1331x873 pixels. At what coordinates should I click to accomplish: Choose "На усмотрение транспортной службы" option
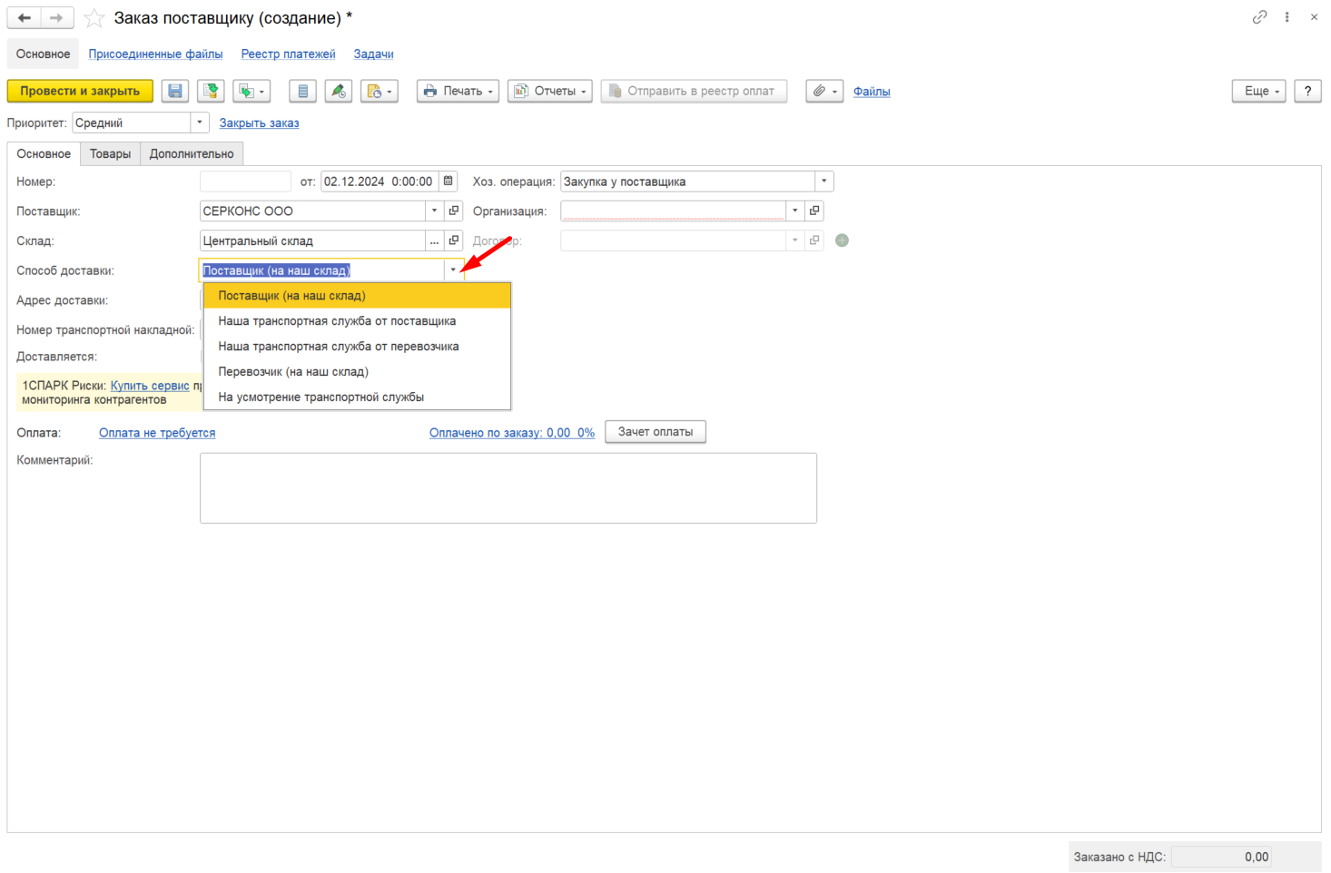(358, 397)
